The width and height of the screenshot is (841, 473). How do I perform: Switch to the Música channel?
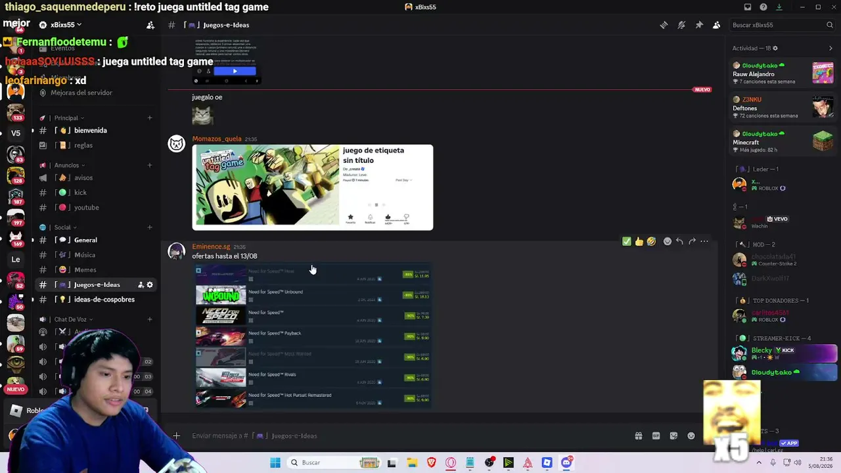point(96,255)
